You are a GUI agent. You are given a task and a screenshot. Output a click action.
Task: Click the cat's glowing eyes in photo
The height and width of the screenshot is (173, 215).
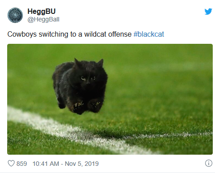click(88, 78)
